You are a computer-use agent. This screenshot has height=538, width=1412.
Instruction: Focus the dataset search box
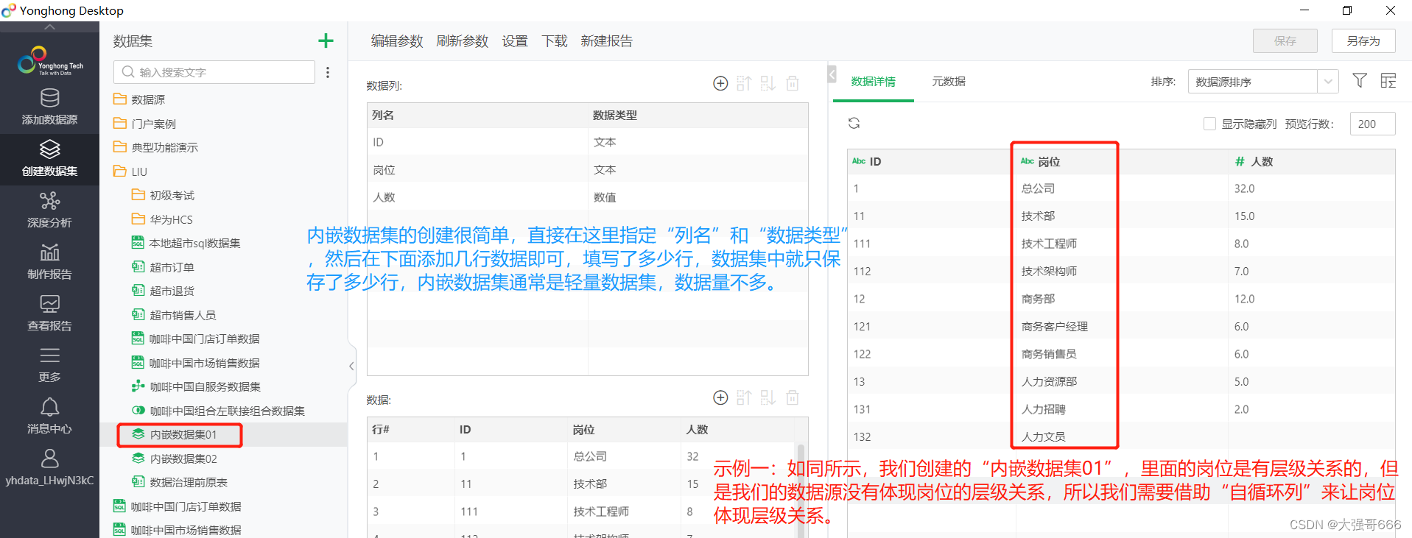[214, 72]
